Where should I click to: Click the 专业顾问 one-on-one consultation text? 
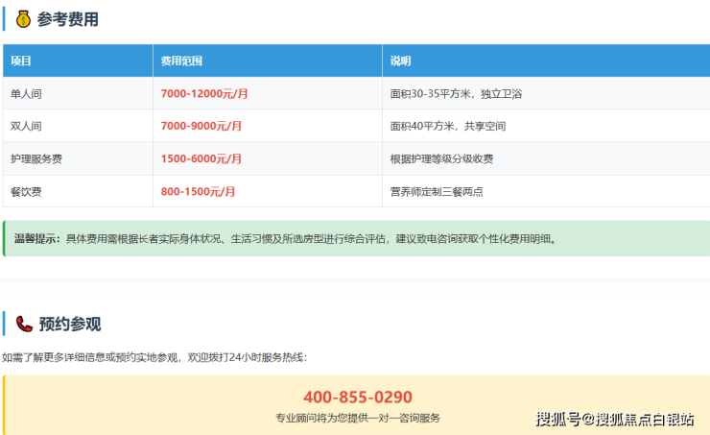pos(357,418)
